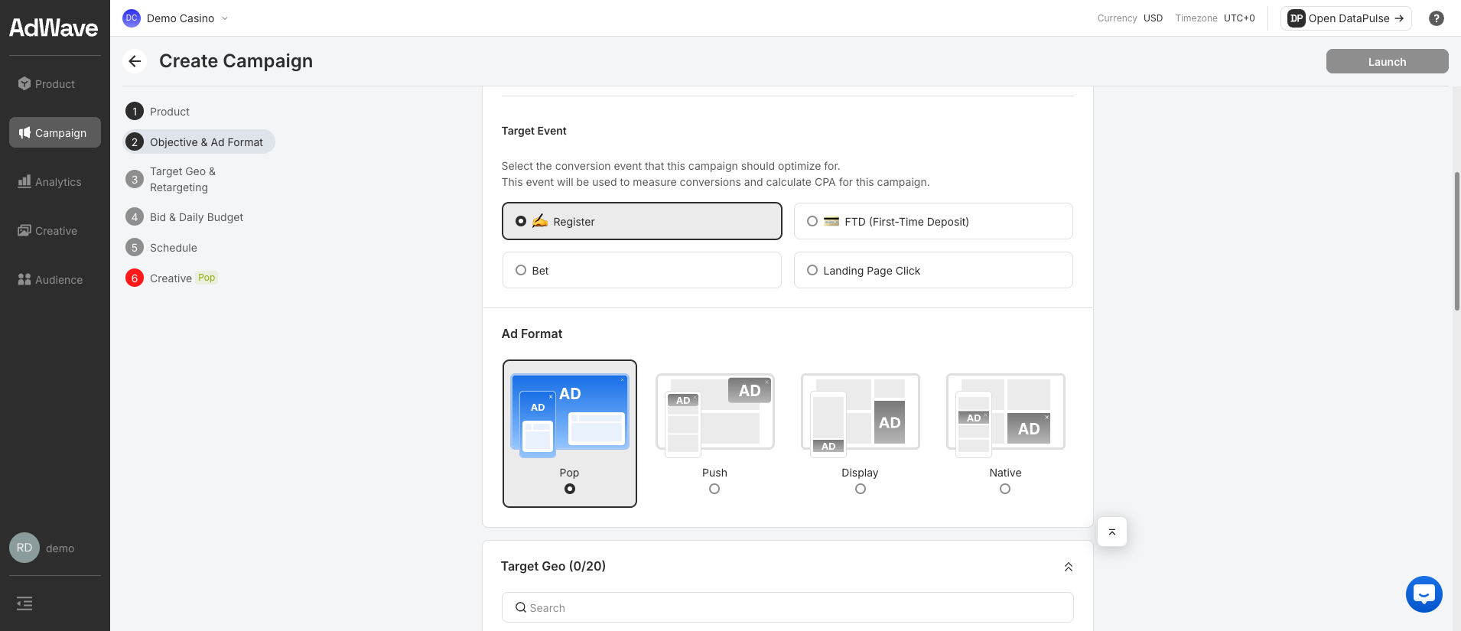1461x631 pixels.
Task: Select the Bet target event
Action: [x=642, y=270]
